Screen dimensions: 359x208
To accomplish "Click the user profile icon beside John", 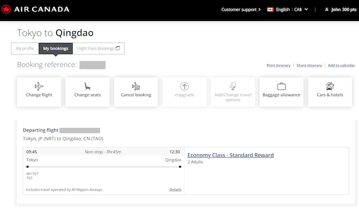I will coord(327,9).
